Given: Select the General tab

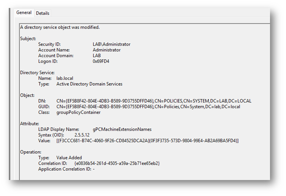Looking at the screenshot, I should tap(24, 13).
